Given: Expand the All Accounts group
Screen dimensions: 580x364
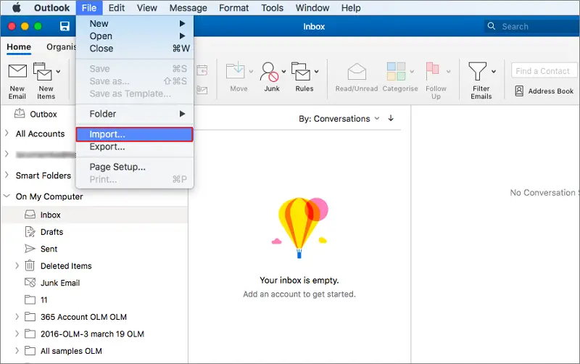Looking at the screenshot, I should (x=7, y=133).
